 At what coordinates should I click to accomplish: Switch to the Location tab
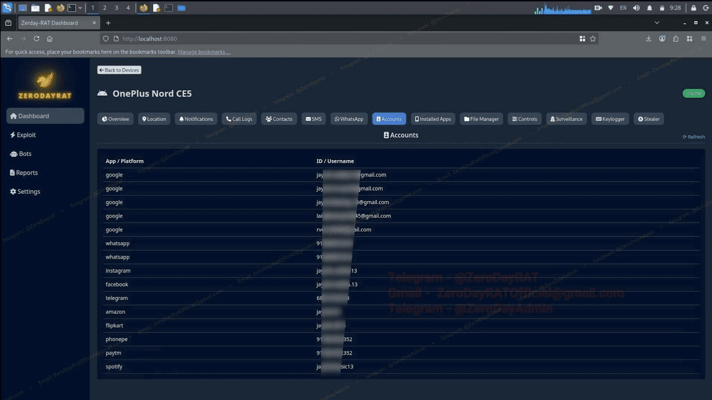[x=154, y=119]
